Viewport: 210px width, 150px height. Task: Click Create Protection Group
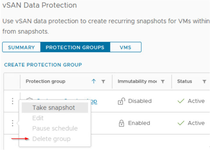point(43,65)
